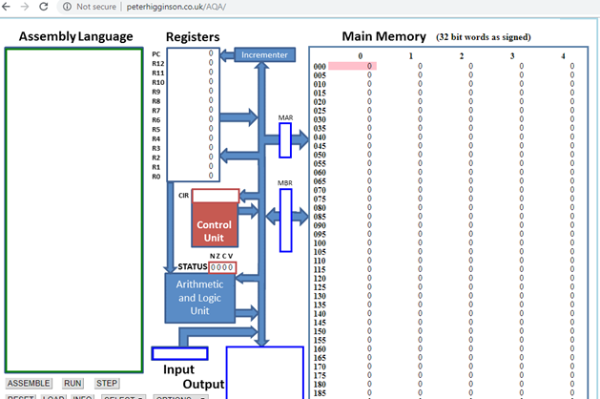Click the MAR register box
The height and width of the screenshot is (399, 600).
[x=284, y=140]
